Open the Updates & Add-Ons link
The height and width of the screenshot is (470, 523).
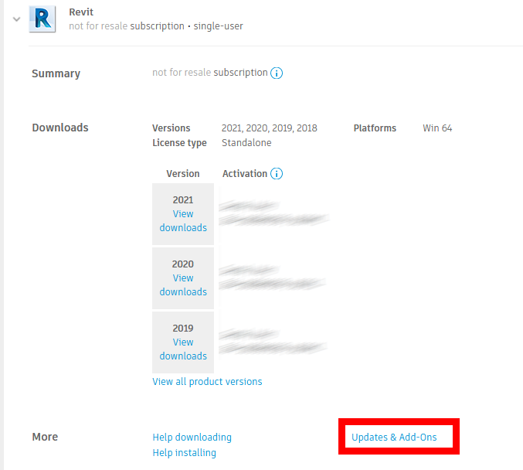[394, 438]
